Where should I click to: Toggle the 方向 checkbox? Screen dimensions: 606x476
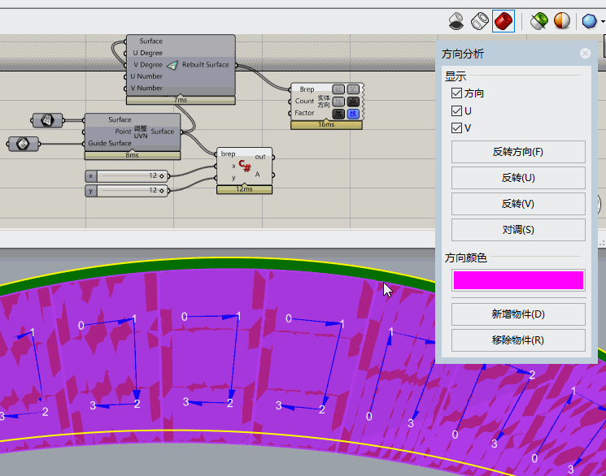click(456, 93)
